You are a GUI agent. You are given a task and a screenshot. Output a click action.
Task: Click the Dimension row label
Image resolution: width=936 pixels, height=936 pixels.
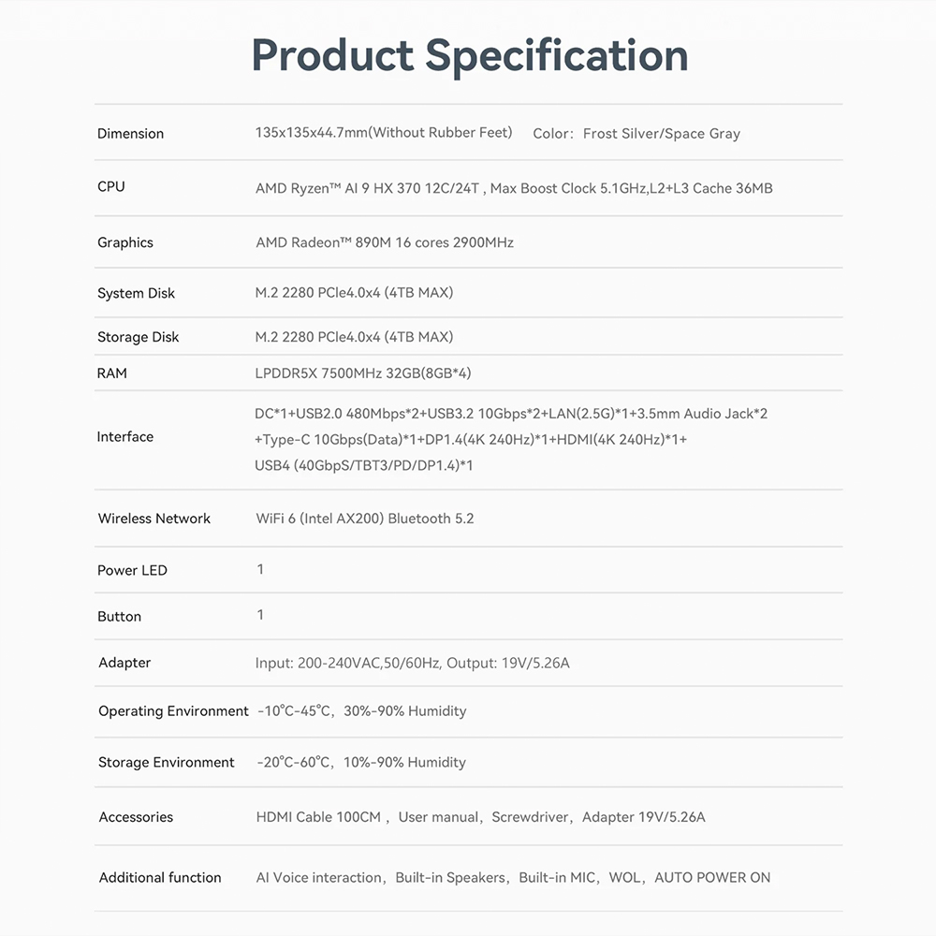coord(130,134)
